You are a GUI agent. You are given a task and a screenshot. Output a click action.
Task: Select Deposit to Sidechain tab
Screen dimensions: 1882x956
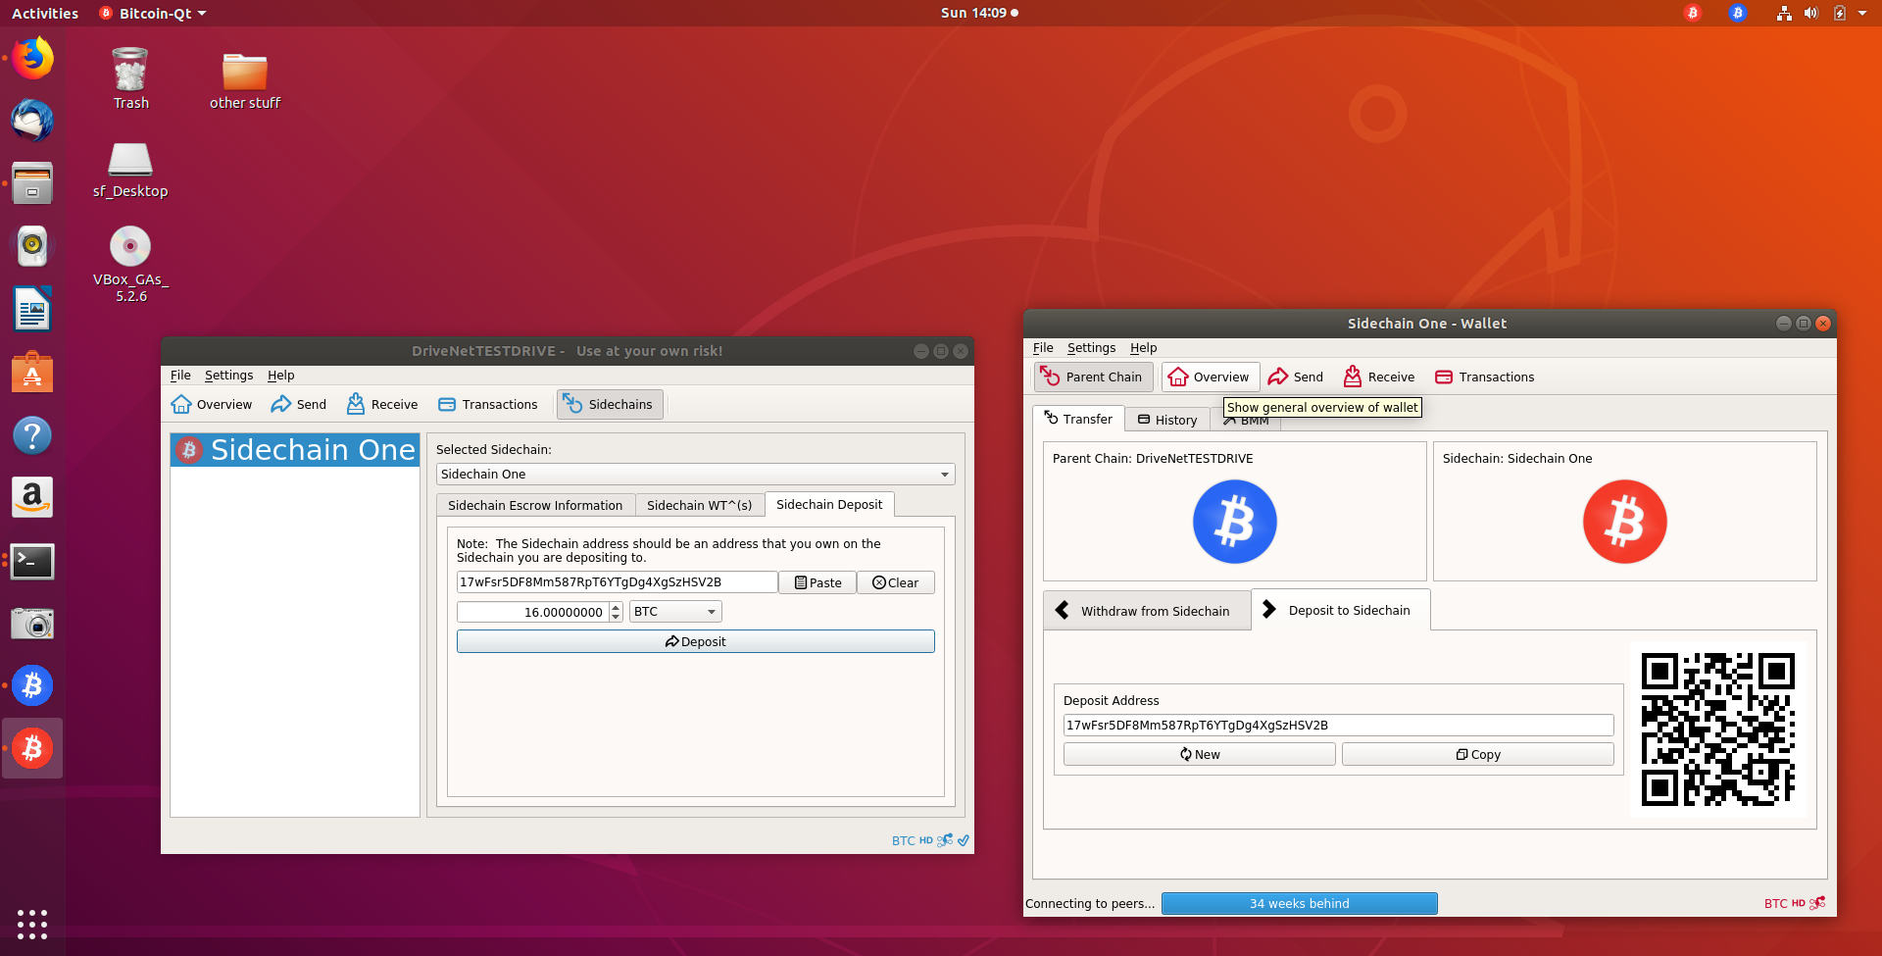tap(1341, 610)
